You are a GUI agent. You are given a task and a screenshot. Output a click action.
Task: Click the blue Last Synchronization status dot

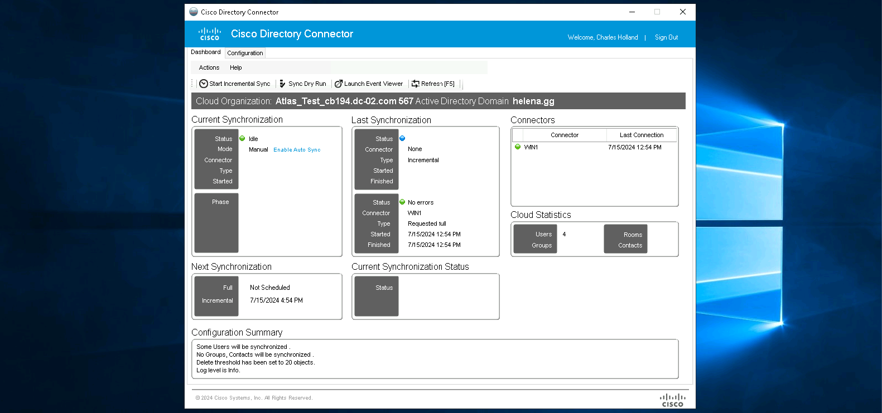point(402,138)
